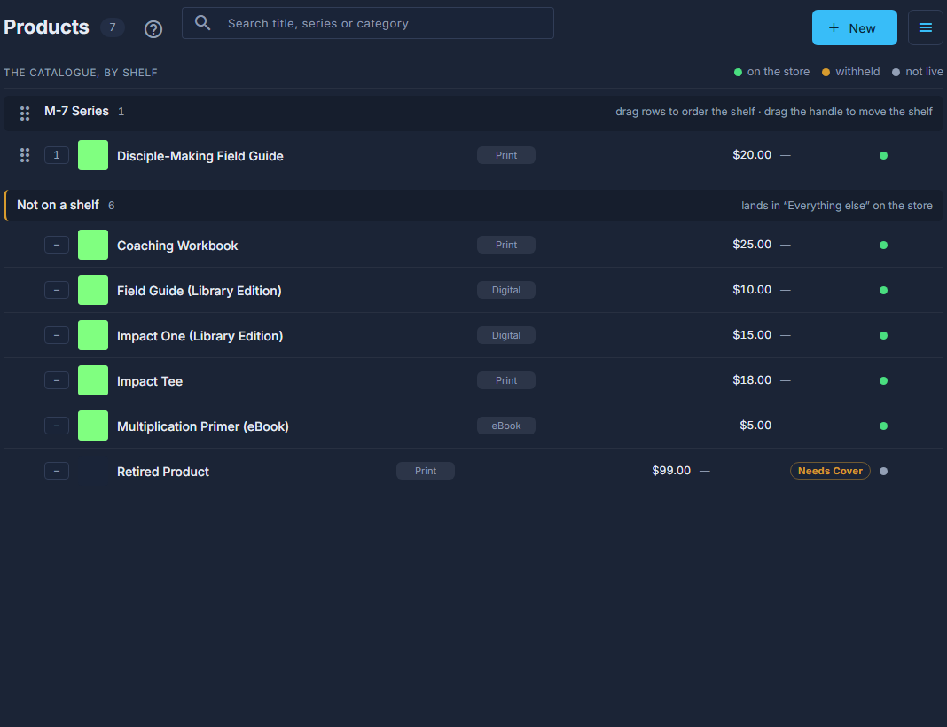
Task: Click the eBook tag on Multiplication Primer
Action: [506, 426]
